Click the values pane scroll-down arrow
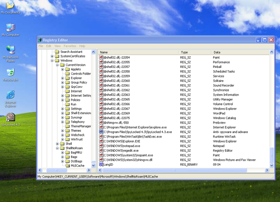Image resolution: width=280 pixels, height=202 pixels. pos(272,165)
